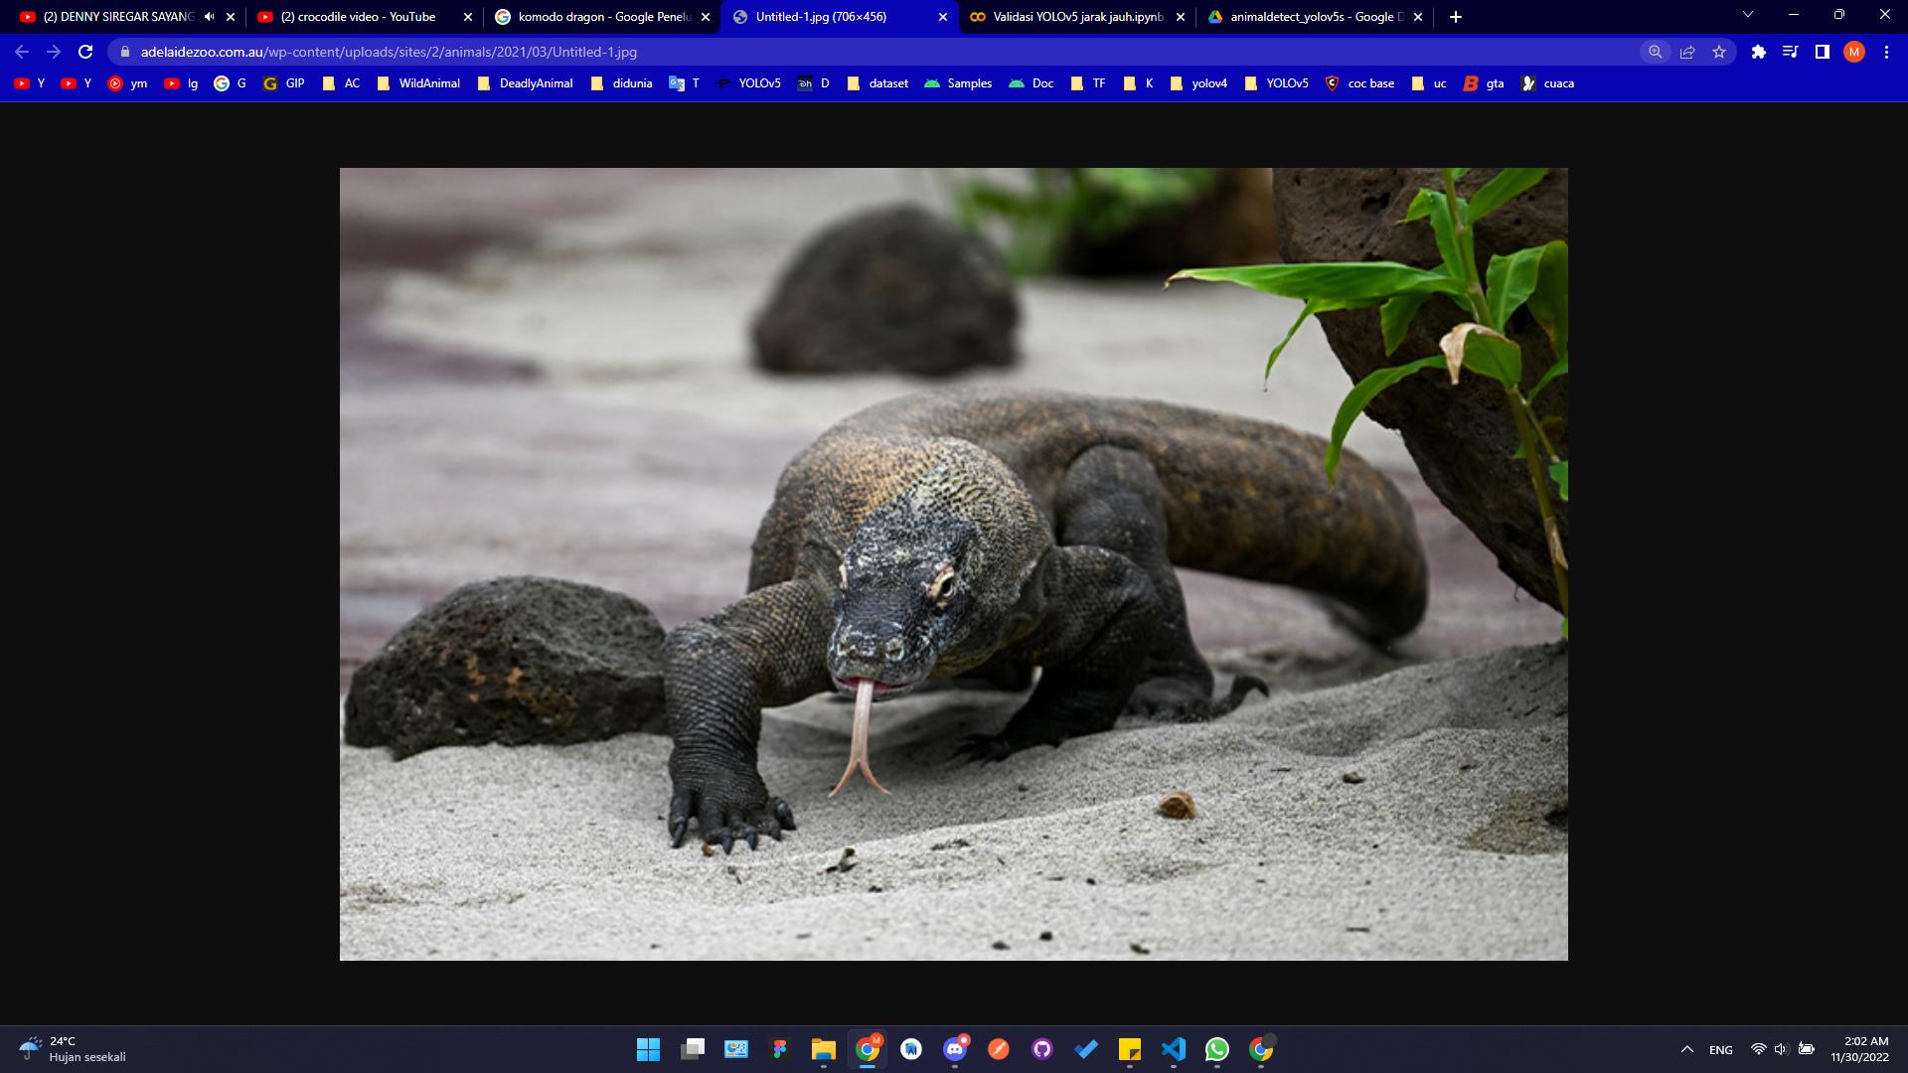Open the coc base bookmark
Viewport: 1908px width, 1073px height.
coord(1359,83)
